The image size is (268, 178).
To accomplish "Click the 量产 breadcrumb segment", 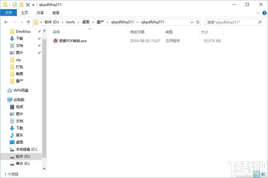I will (100, 22).
